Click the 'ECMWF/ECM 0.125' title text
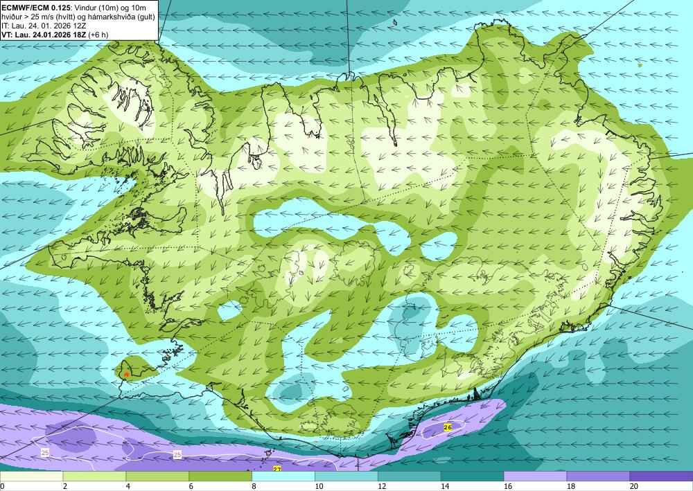 (x=35, y=8)
